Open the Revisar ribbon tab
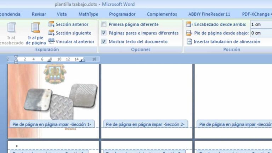 click(39, 14)
